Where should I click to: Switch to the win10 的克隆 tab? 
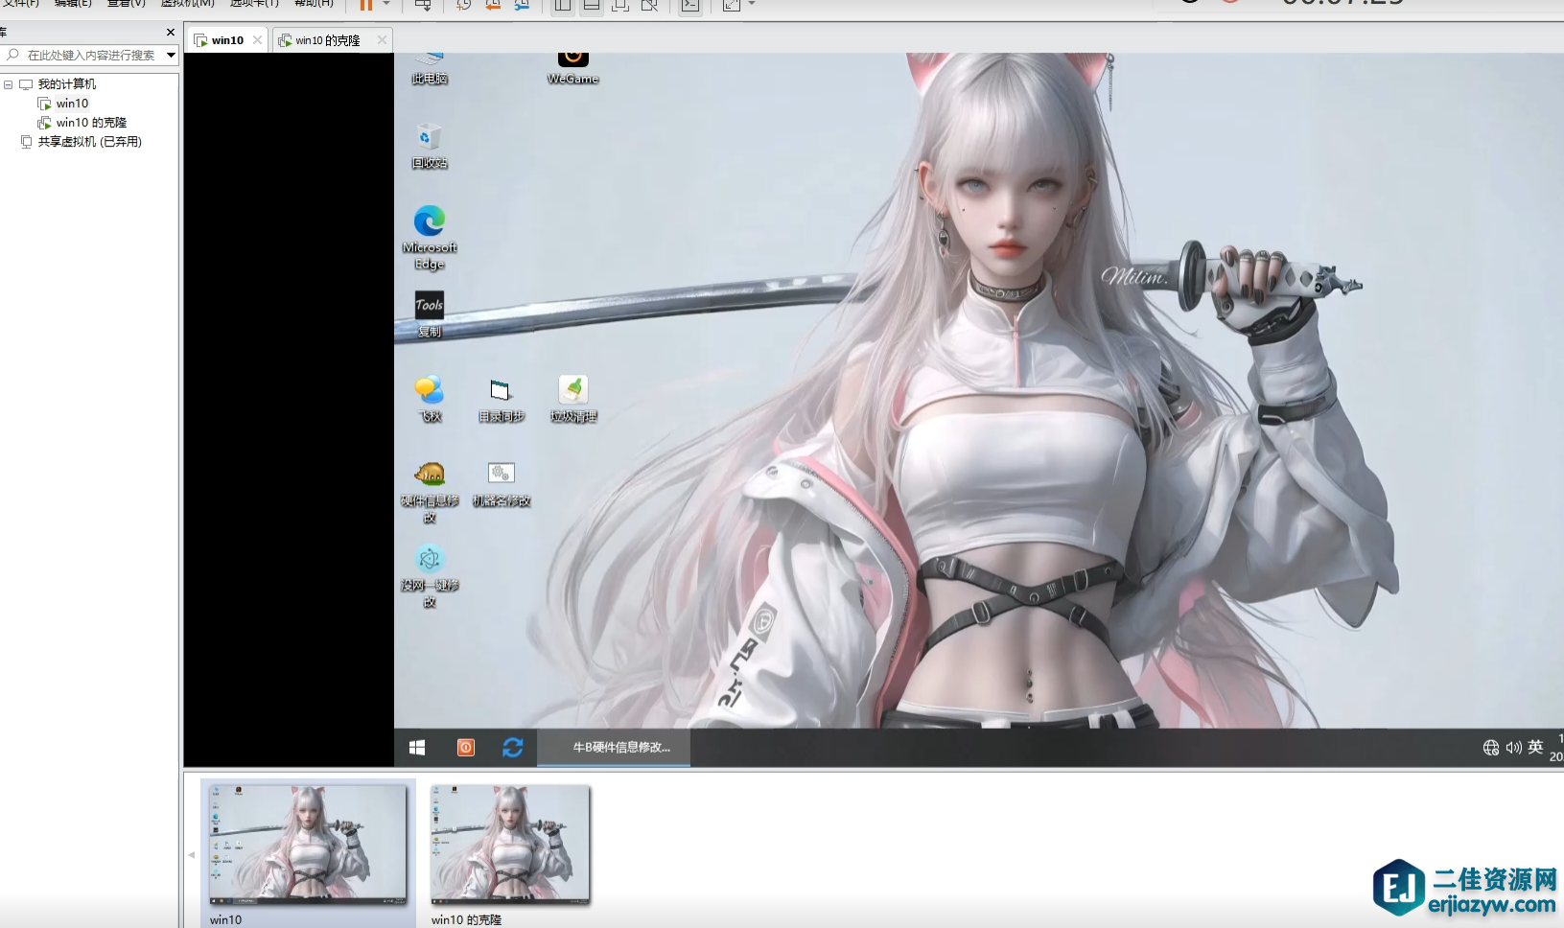coord(325,39)
